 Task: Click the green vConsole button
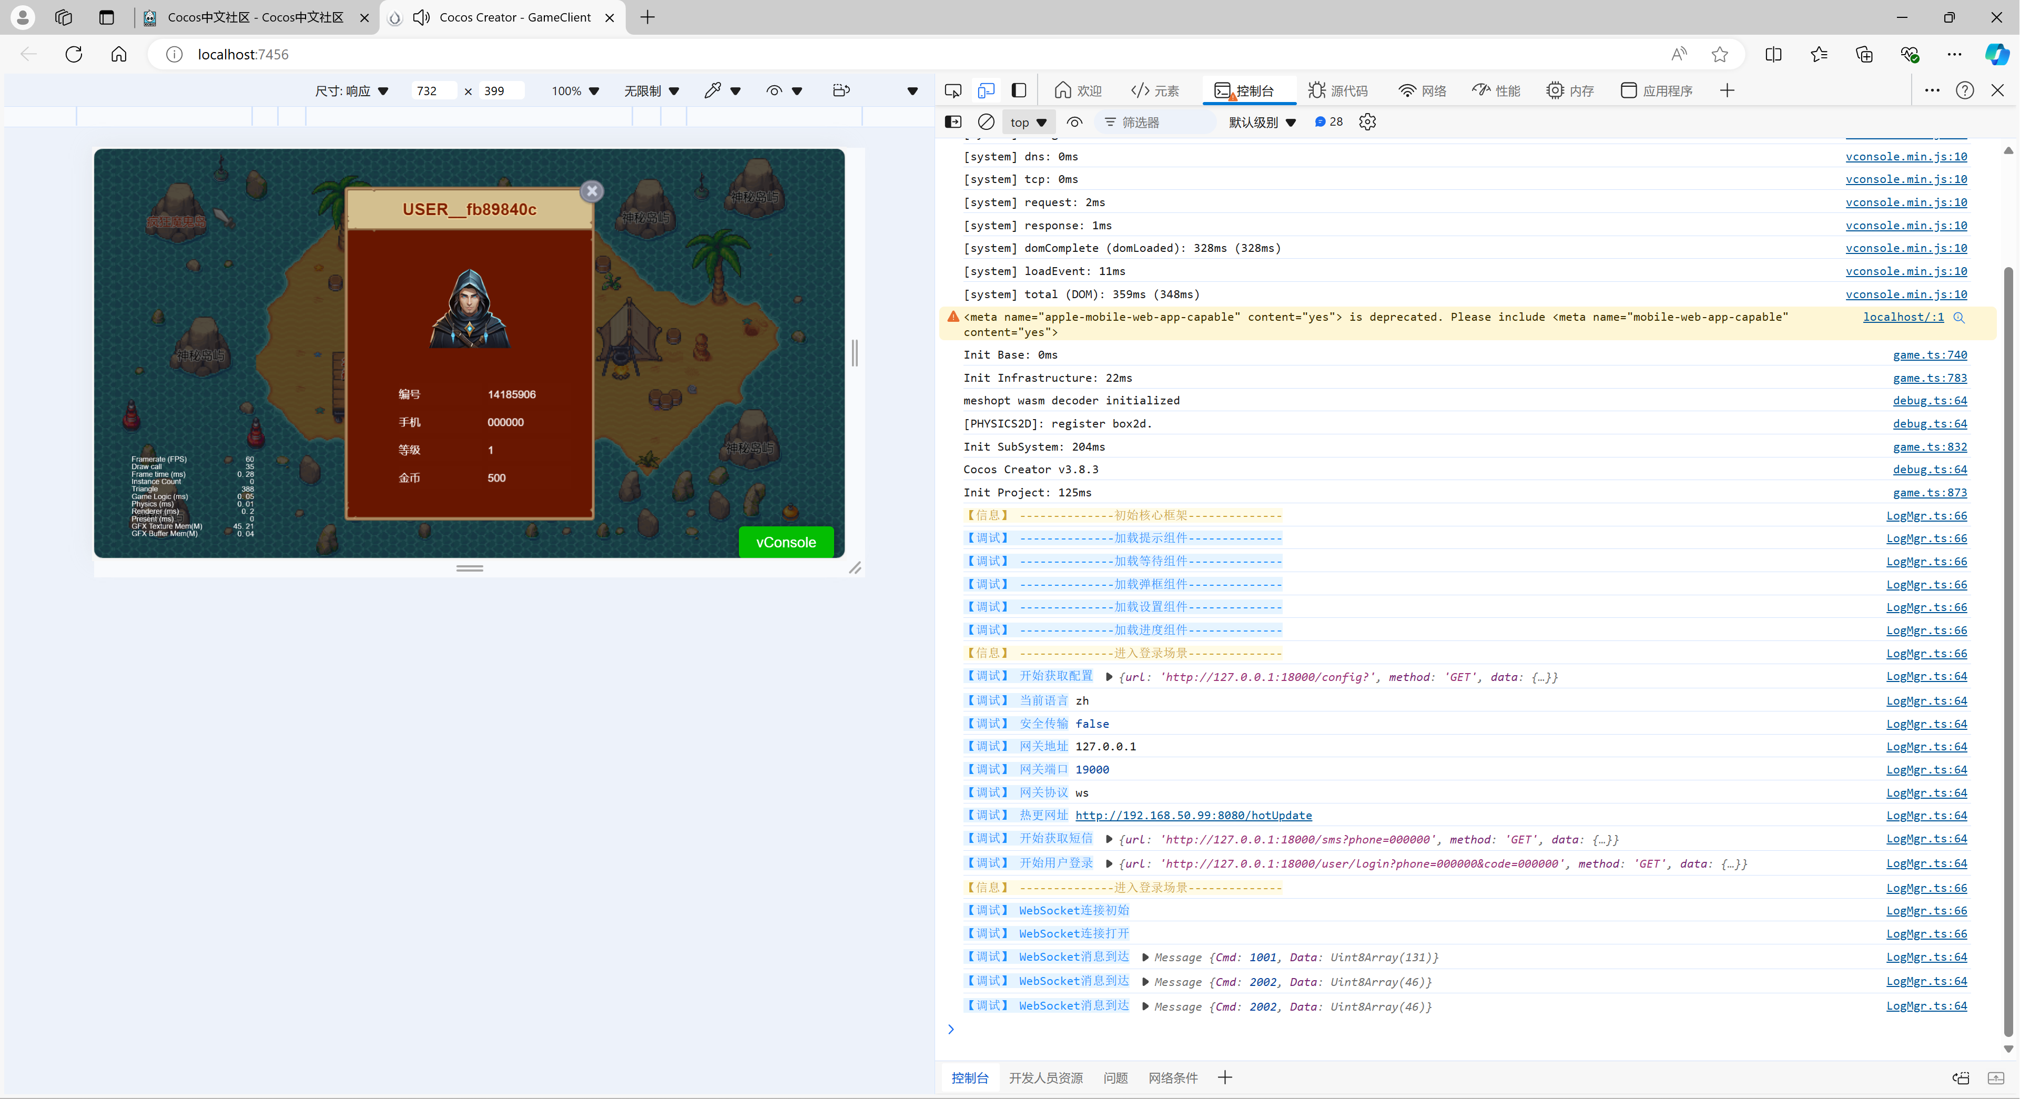[786, 542]
